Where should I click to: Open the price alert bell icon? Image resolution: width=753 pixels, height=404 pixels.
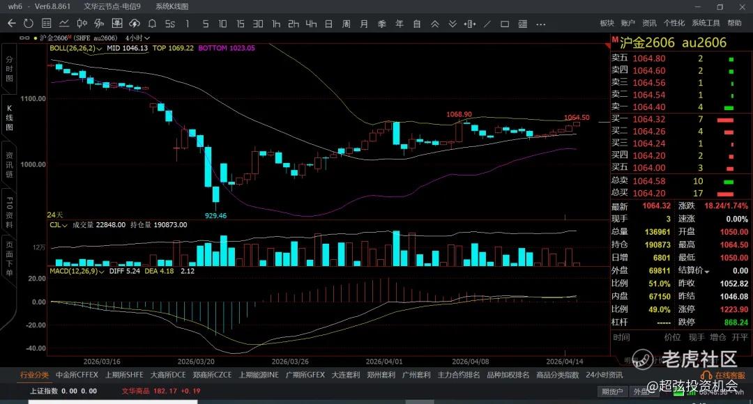click(152, 24)
